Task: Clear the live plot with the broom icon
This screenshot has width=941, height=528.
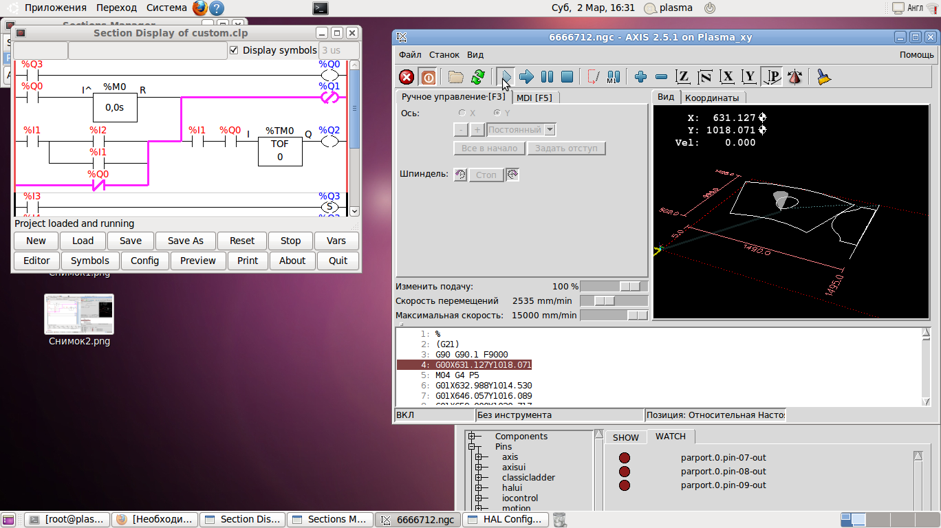Action: click(823, 77)
